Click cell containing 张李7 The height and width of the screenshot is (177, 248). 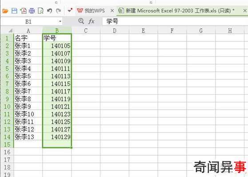point(28,91)
